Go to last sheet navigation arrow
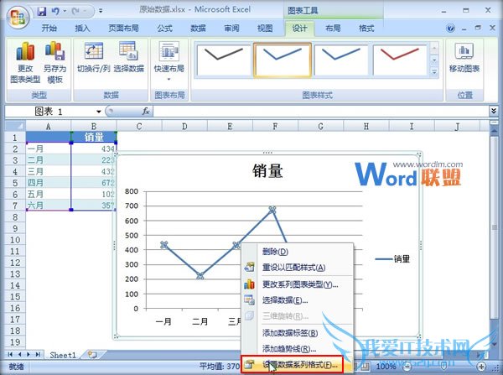This screenshot has height=375, width=503. pos(38,355)
